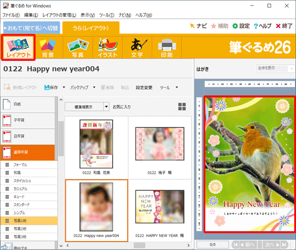Select the スタイリッシュ subcategory
Screen dimensions: 296x250
pos(29,181)
